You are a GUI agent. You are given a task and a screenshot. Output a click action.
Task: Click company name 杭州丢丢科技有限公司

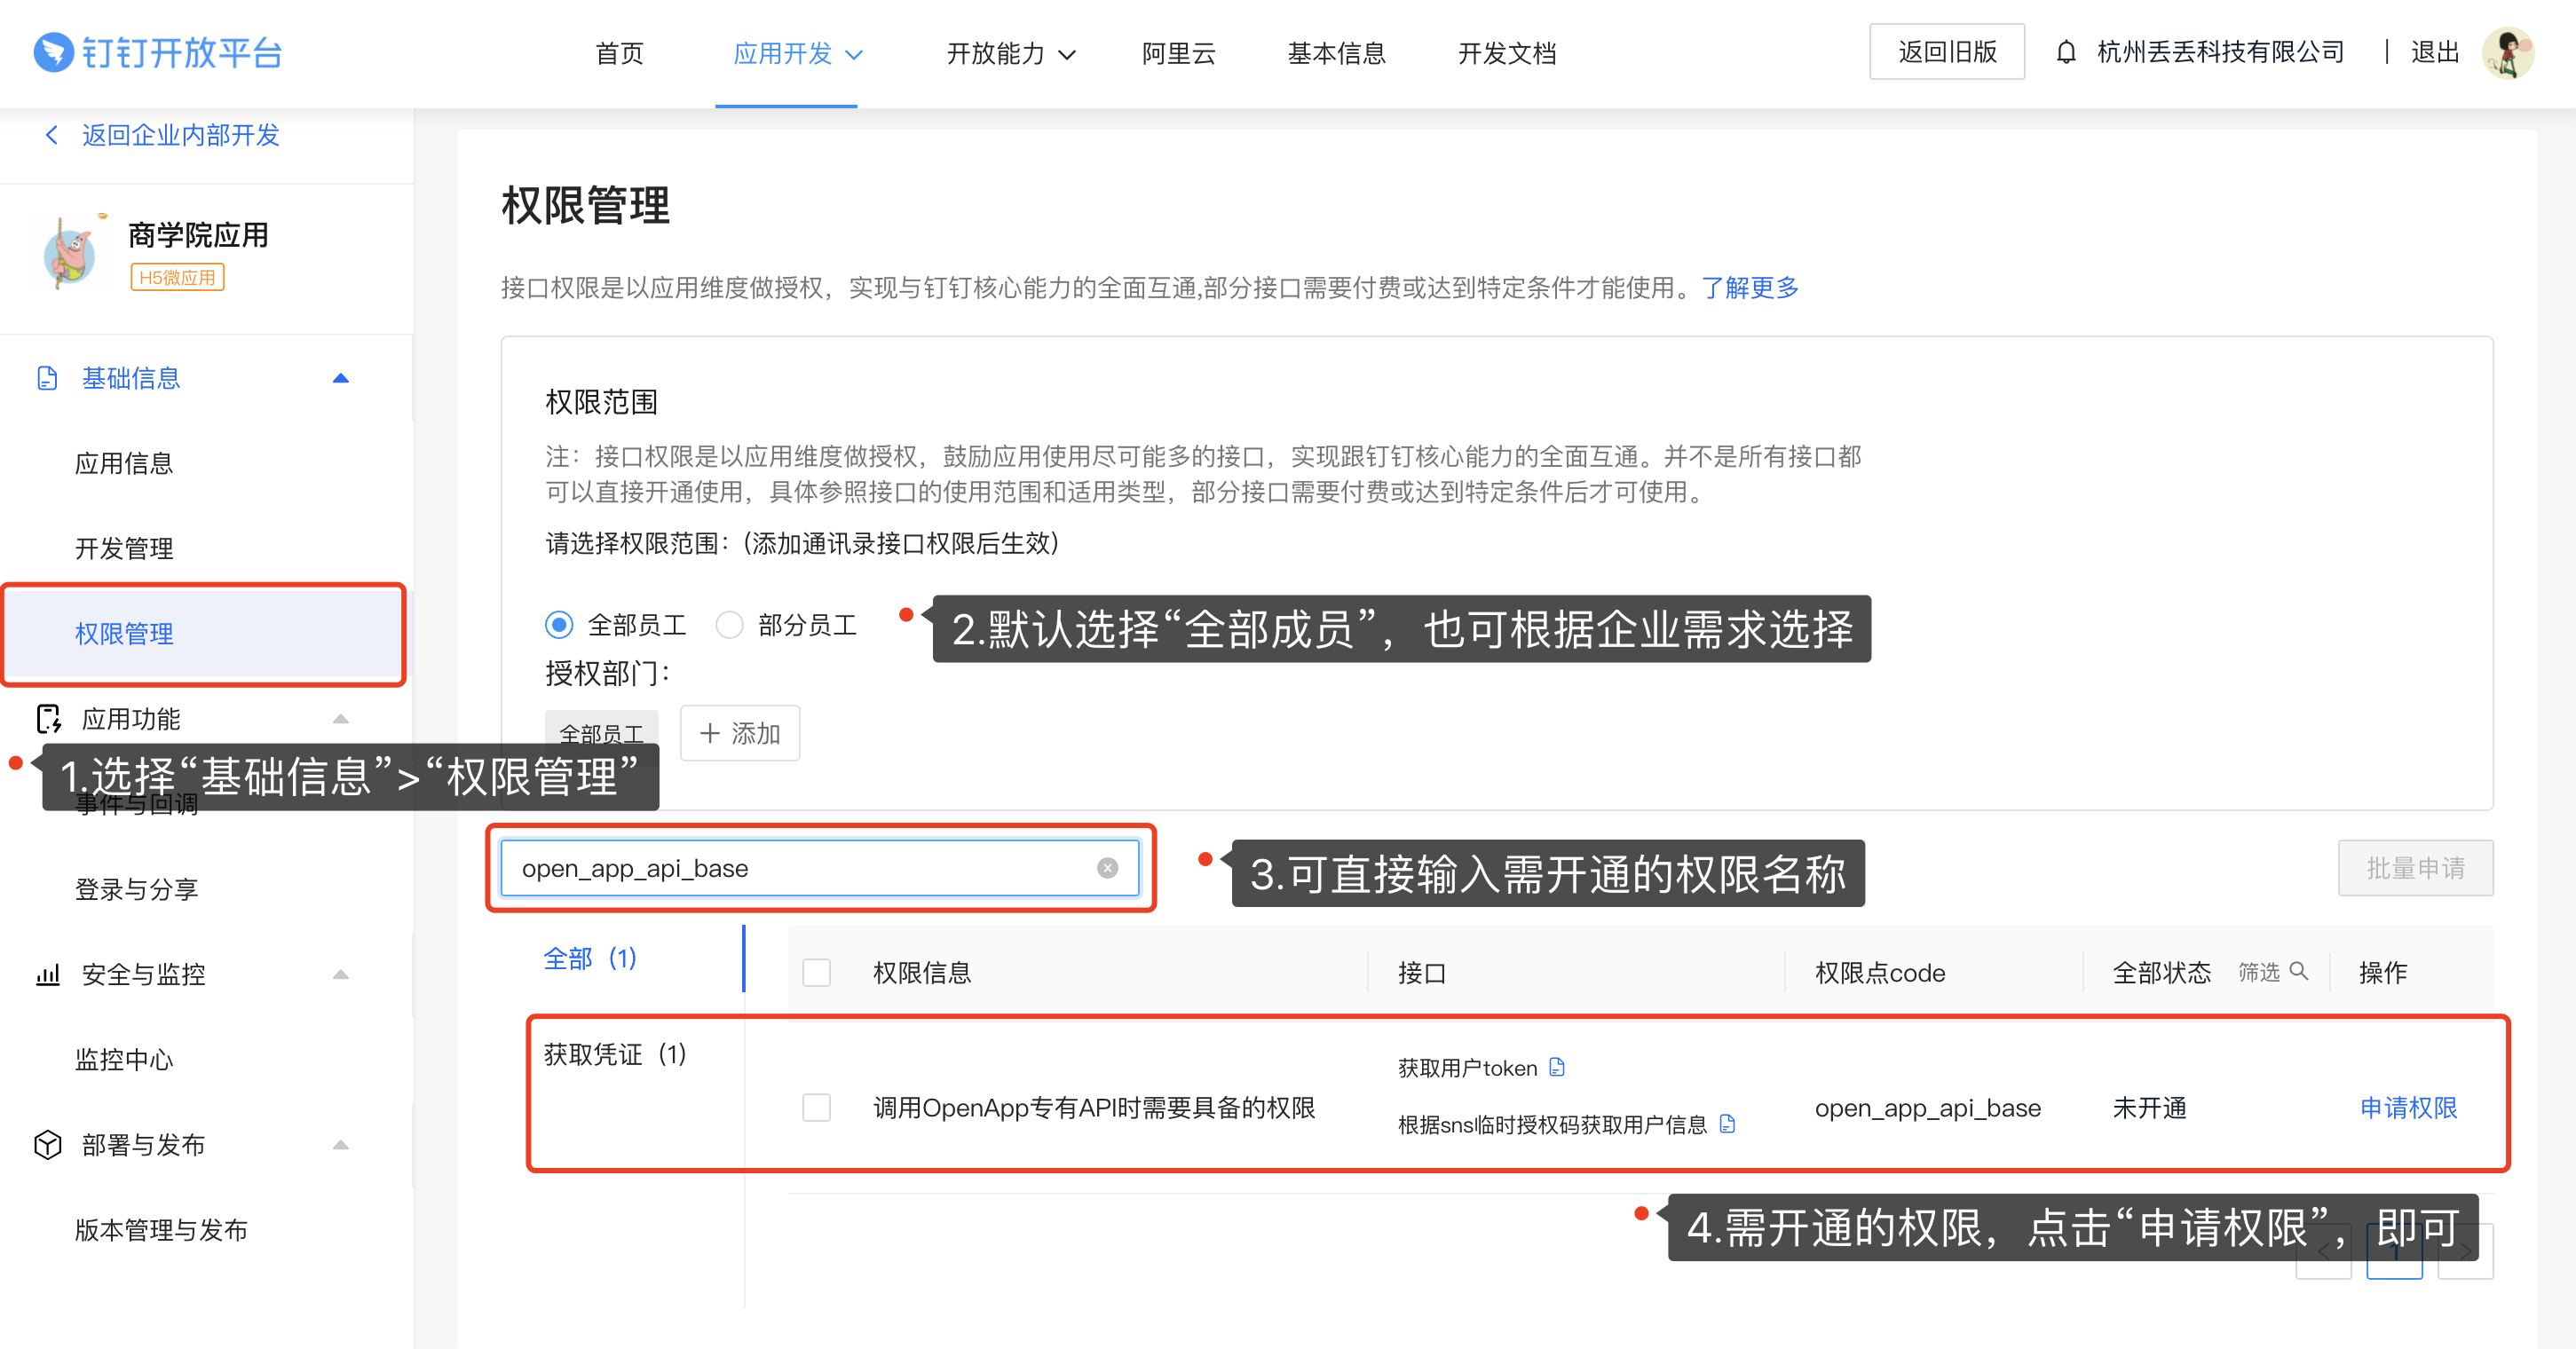point(2220,52)
